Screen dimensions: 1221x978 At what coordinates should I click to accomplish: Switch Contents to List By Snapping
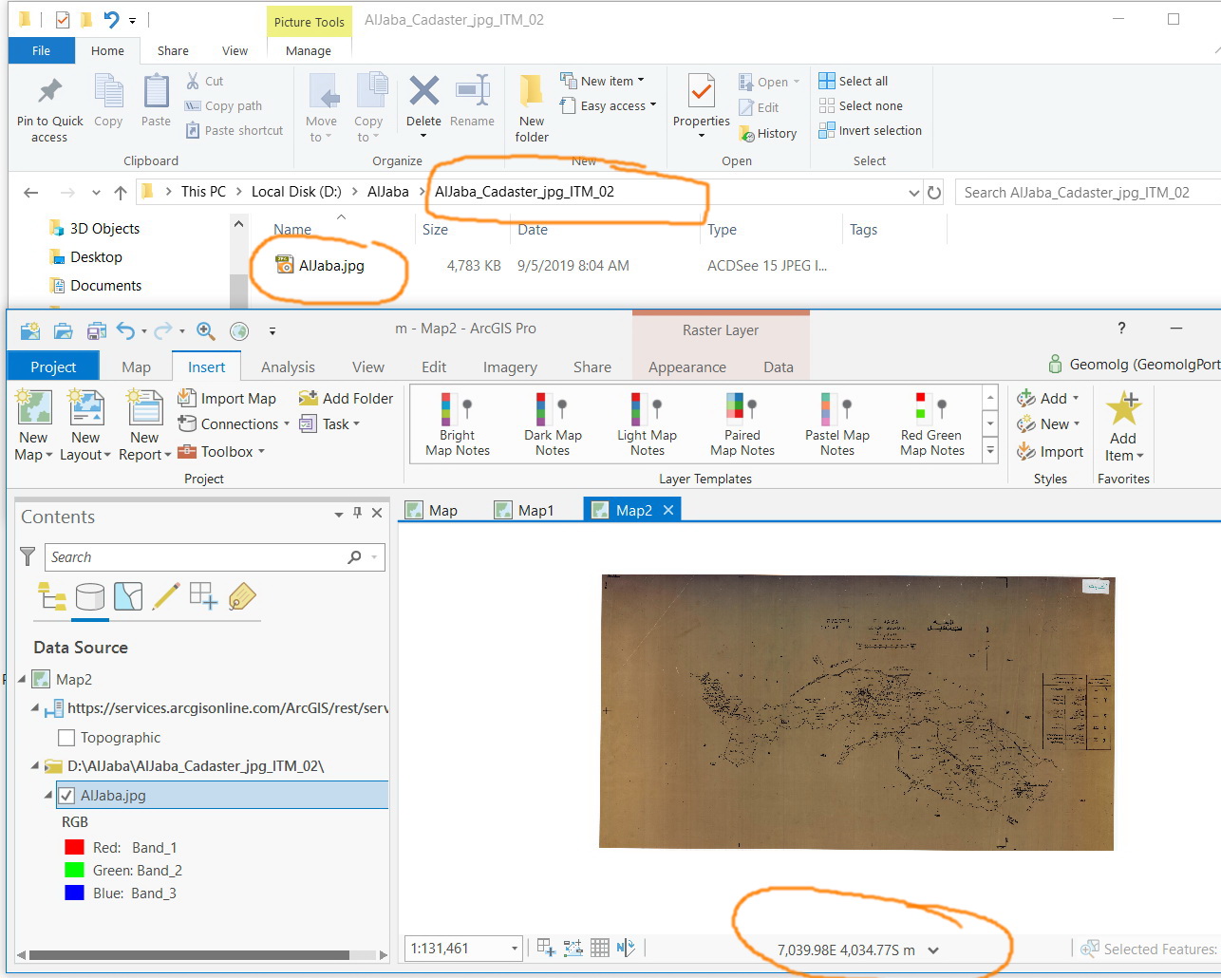click(204, 596)
